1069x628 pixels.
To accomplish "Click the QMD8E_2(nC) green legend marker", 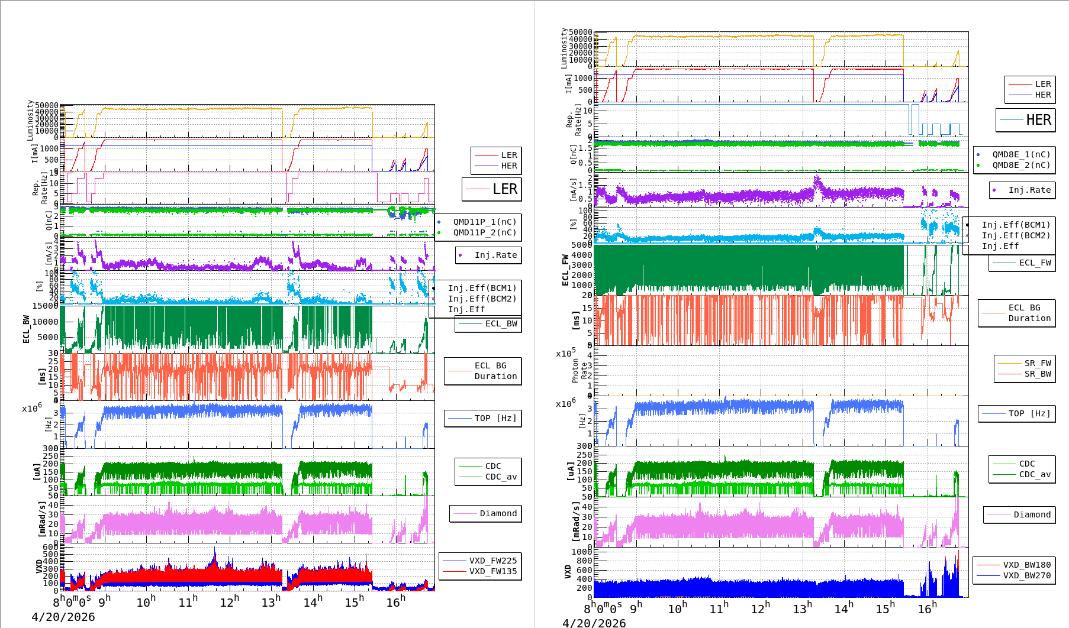I will coord(978,166).
